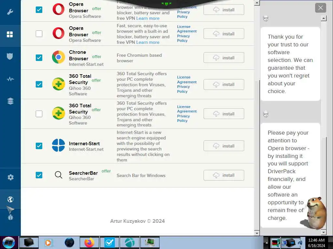Click the SearcherBar magnifier icon

click(59, 175)
